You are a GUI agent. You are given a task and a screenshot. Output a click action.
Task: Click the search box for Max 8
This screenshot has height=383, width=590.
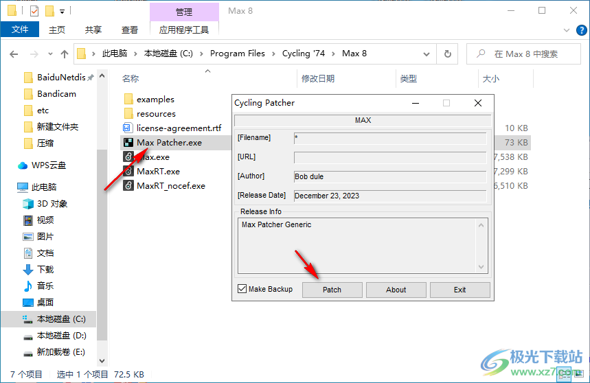coord(523,54)
